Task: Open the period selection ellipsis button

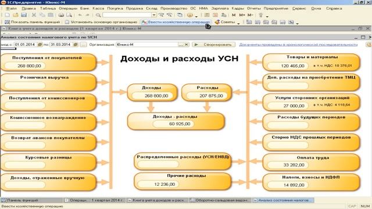Action: 83,45
